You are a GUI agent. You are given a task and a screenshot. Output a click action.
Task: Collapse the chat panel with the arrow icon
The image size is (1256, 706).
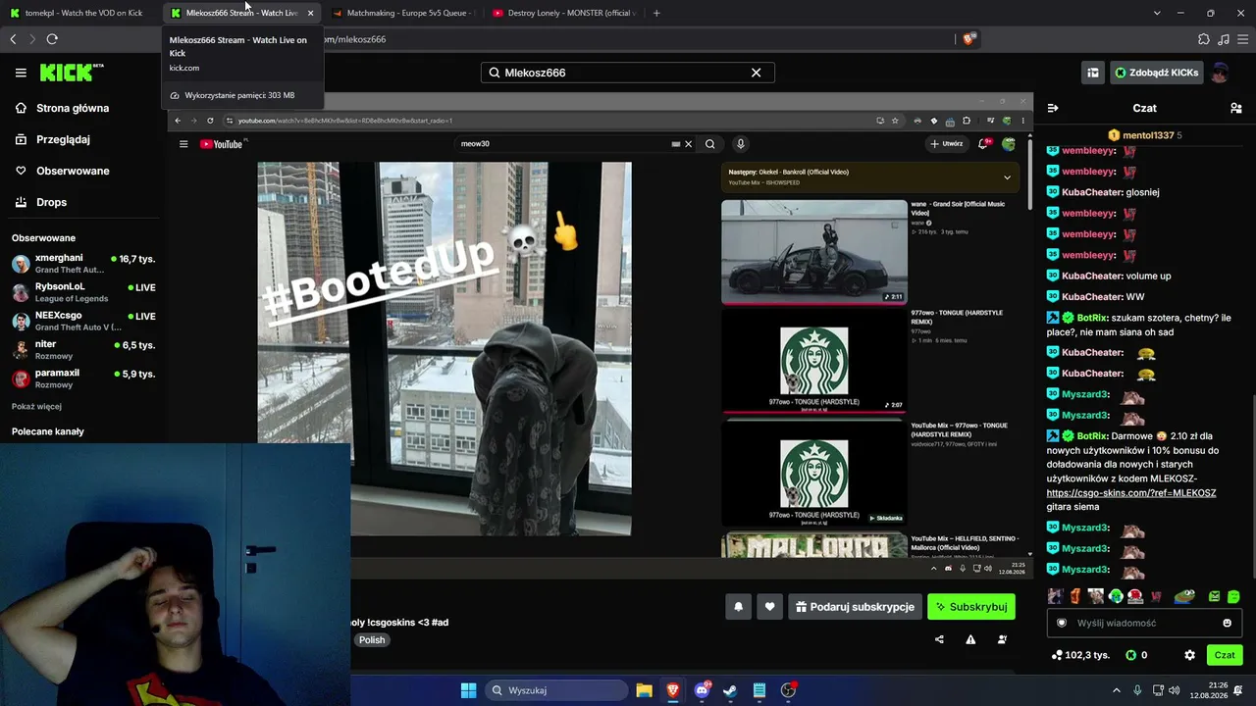click(x=1053, y=108)
